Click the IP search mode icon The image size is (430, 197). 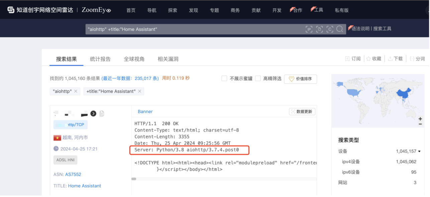tap(309, 29)
